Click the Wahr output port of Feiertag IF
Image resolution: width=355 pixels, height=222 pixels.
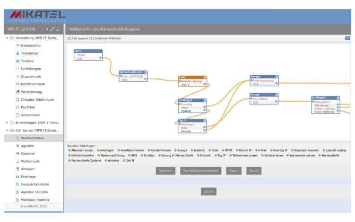(205, 107)
